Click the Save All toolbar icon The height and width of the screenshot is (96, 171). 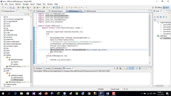pos(11,7)
